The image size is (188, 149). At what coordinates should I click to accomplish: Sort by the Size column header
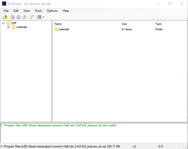coord(137,24)
